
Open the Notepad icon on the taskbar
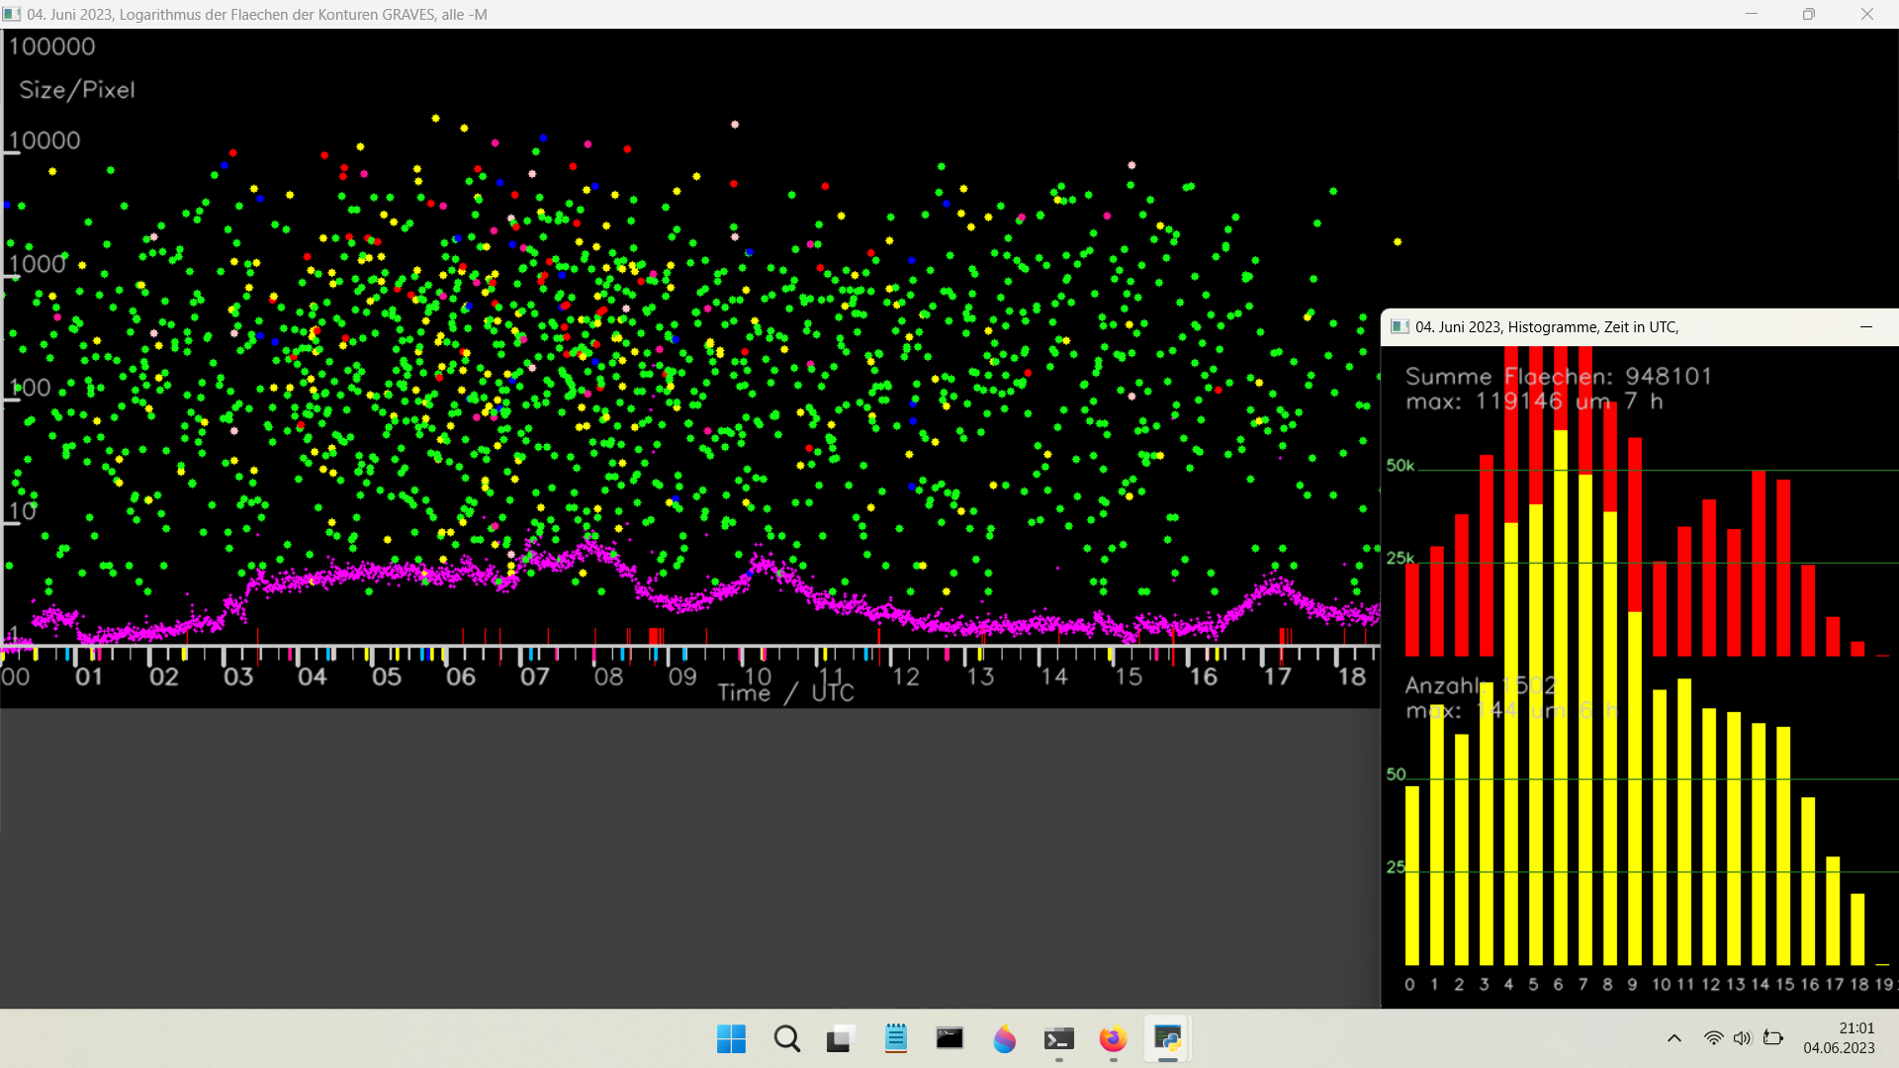click(896, 1039)
